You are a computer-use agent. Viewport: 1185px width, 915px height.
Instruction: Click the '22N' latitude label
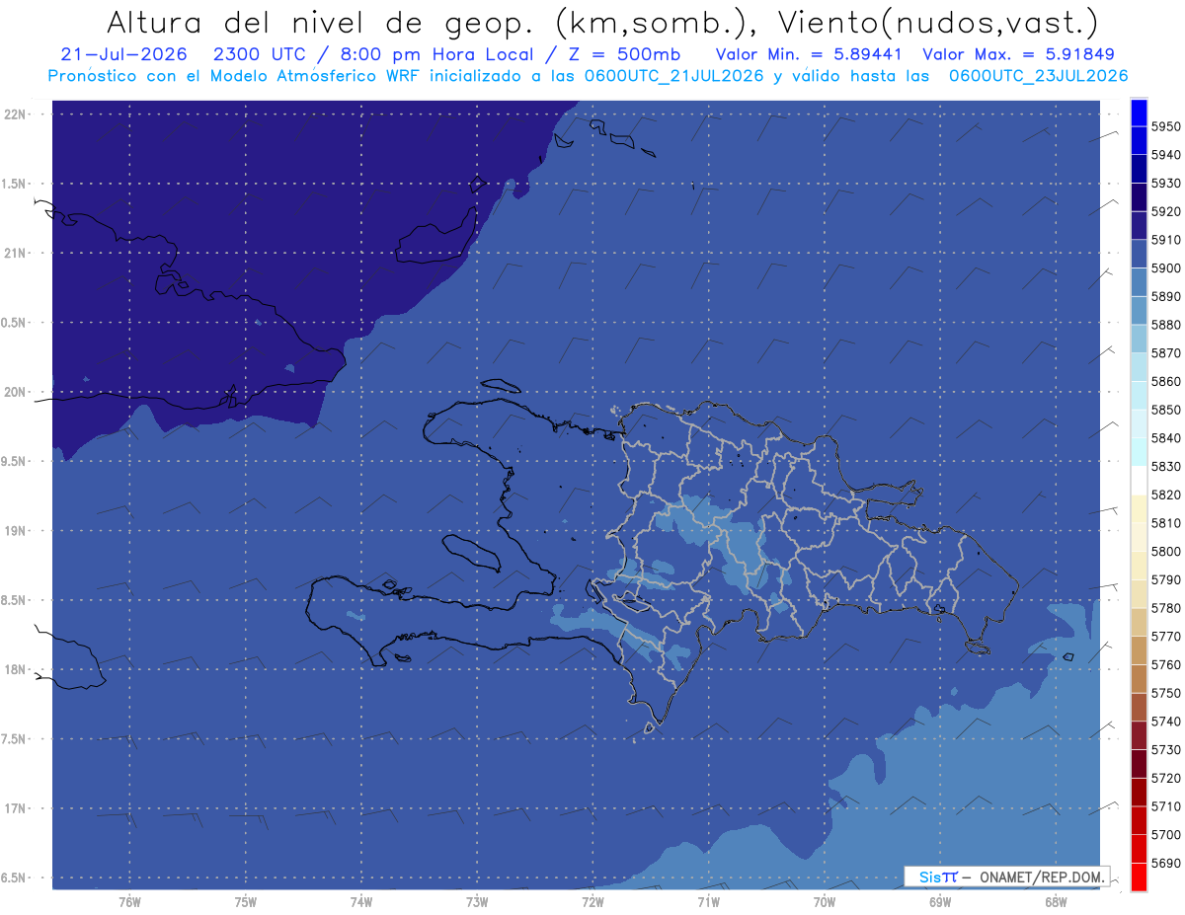(x=14, y=114)
